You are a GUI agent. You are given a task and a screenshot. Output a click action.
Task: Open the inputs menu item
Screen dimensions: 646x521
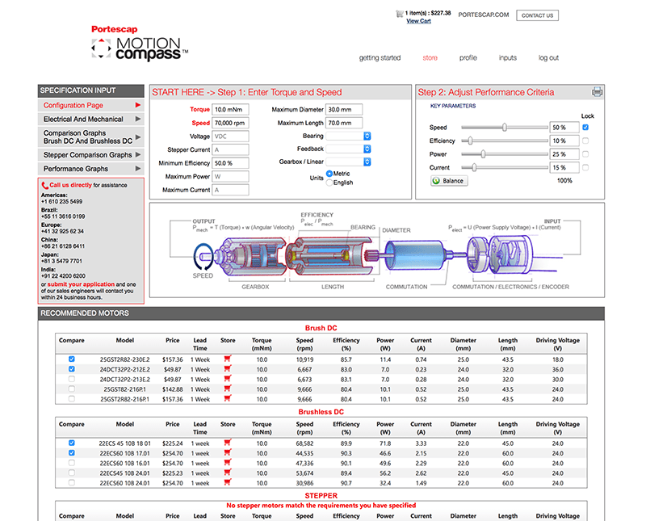click(x=508, y=57)
